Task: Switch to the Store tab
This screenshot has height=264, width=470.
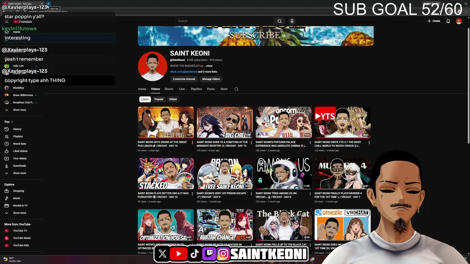Action: (x=224, y=89)
